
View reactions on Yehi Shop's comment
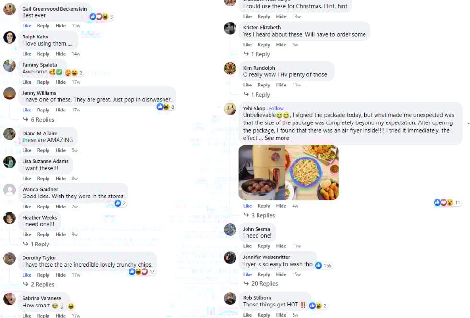(447, 202)
